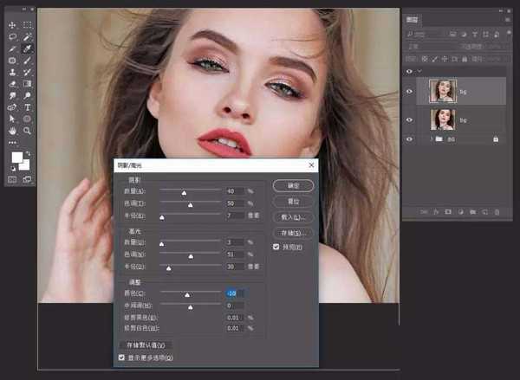Select the Zoom tool

coord(28,131)
